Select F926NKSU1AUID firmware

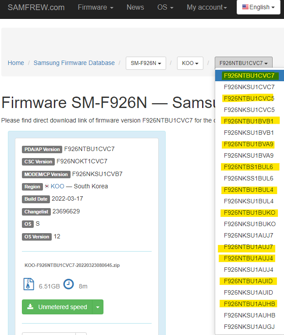tap(249, 292)
